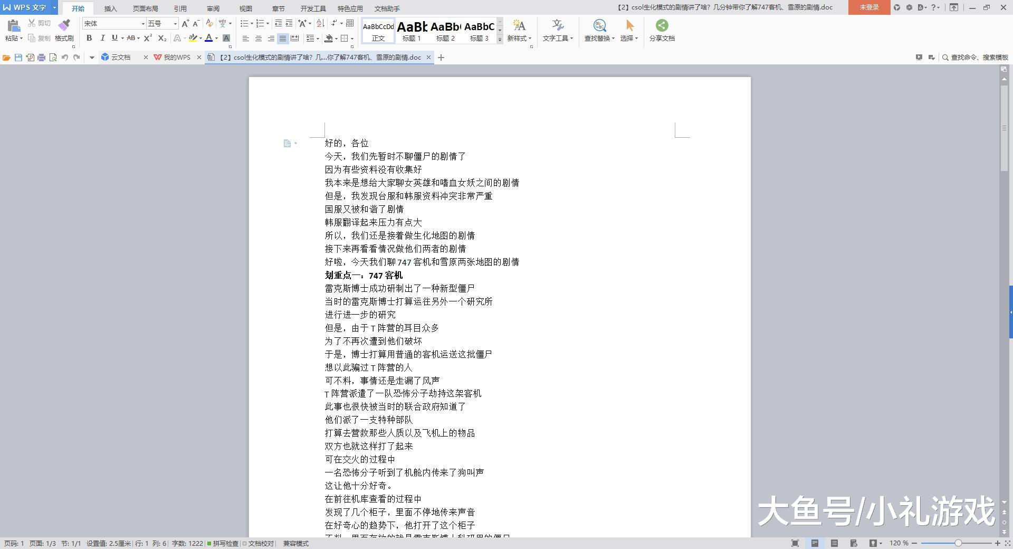This screenshot has height=549, width=1013.
Task: Toggle underline formatting
Action: click(x=114, y=38)
